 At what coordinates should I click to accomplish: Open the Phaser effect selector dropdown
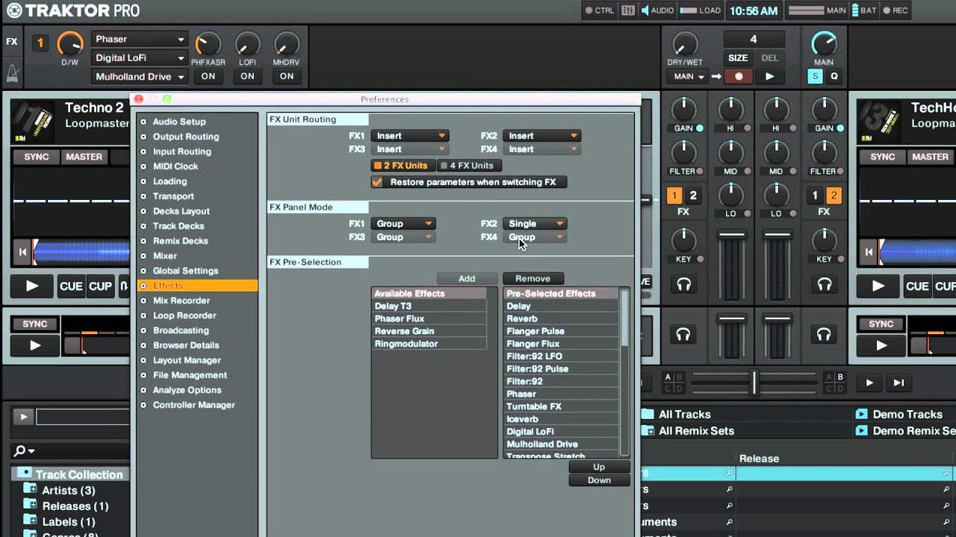(x=140, y=39)
